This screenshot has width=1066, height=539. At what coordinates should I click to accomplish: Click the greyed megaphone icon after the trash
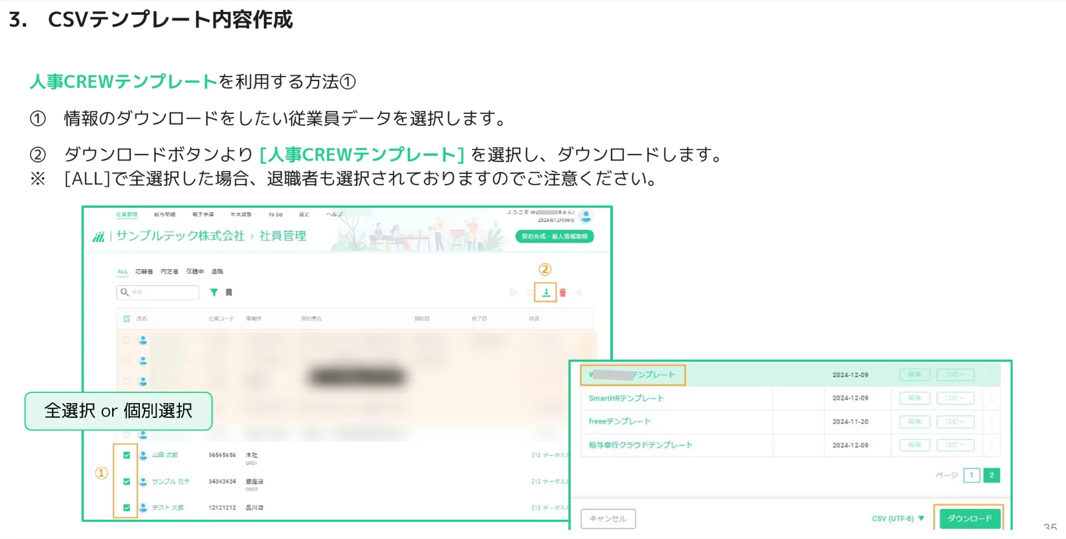[x=579, y=292]
